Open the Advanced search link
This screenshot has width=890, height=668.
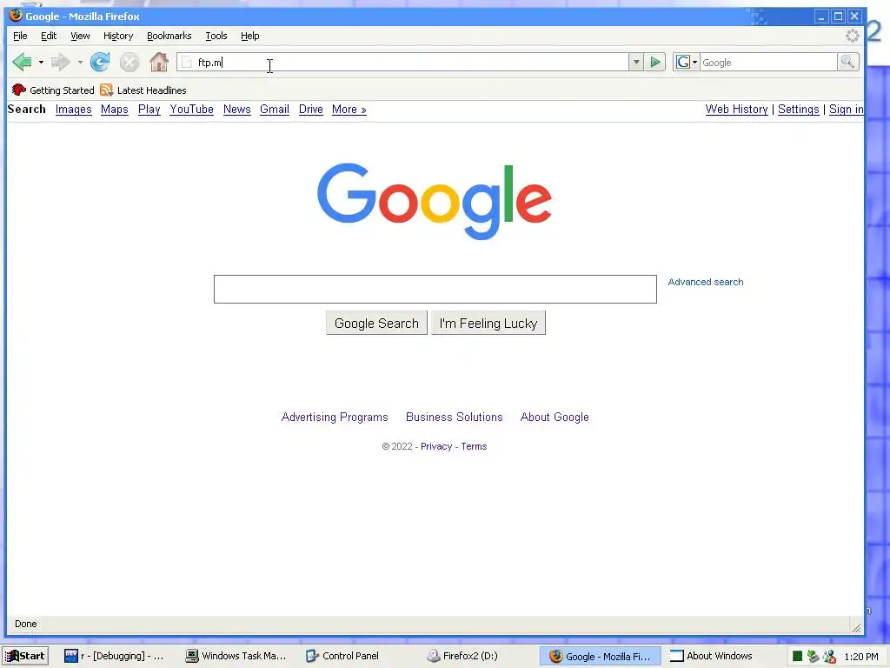pos(706,282)
